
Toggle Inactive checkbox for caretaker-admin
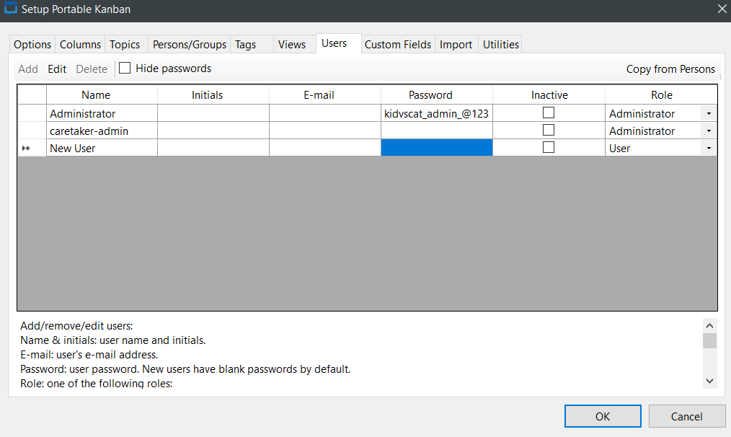549,131
